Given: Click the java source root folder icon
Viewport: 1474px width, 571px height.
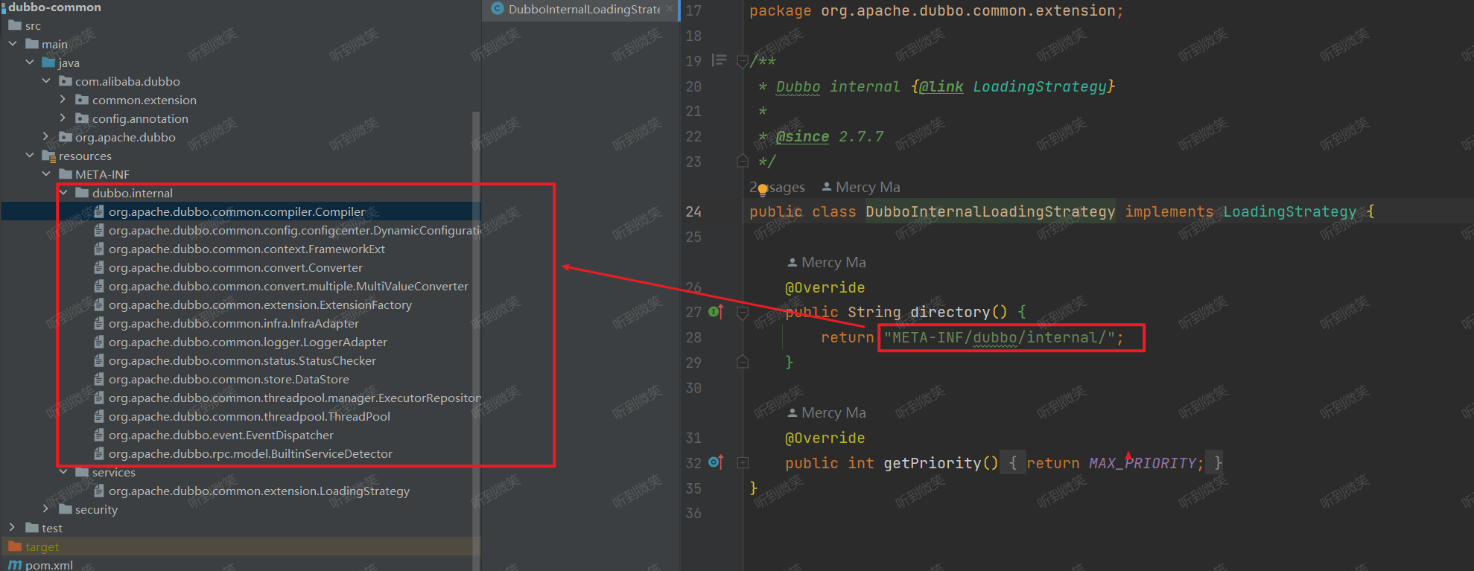Looking at the screenshot, I should [x=48, y=63].
